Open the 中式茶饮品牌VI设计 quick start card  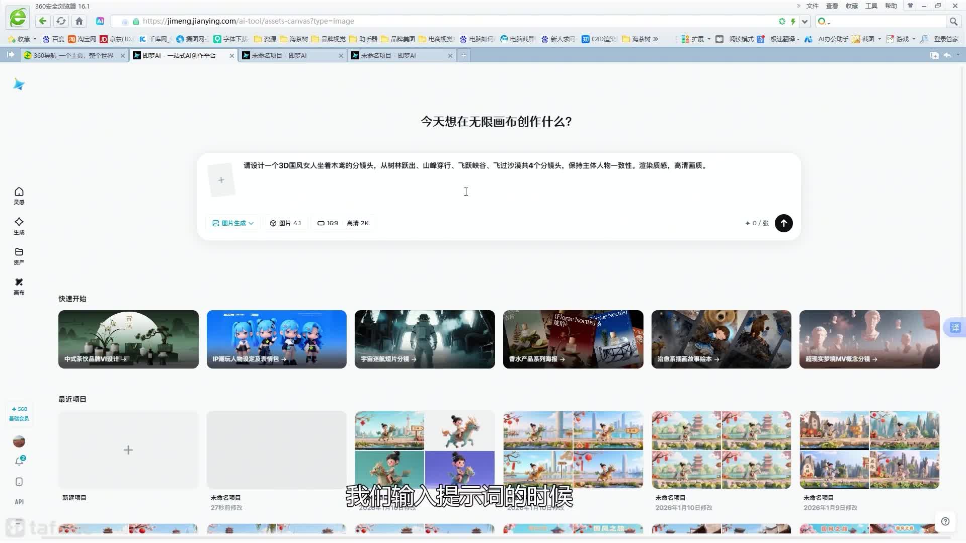[x=128, y=339]
